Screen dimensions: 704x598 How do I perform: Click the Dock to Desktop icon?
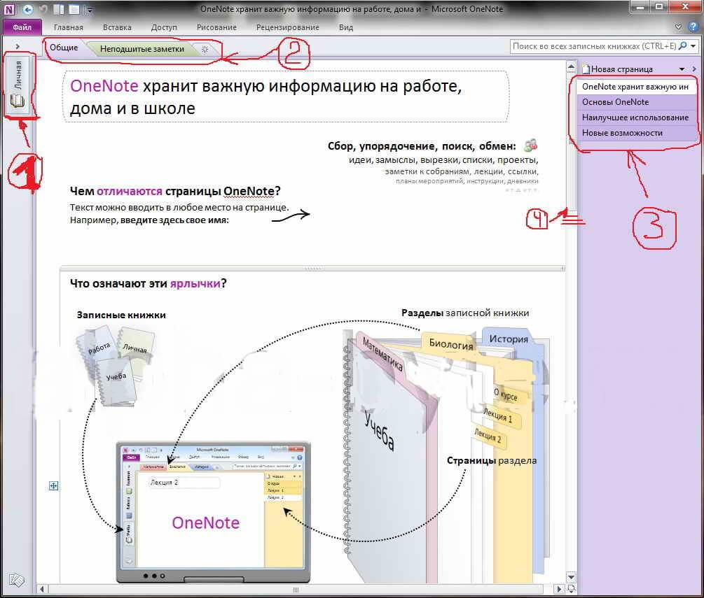click(x=58, y=10)
